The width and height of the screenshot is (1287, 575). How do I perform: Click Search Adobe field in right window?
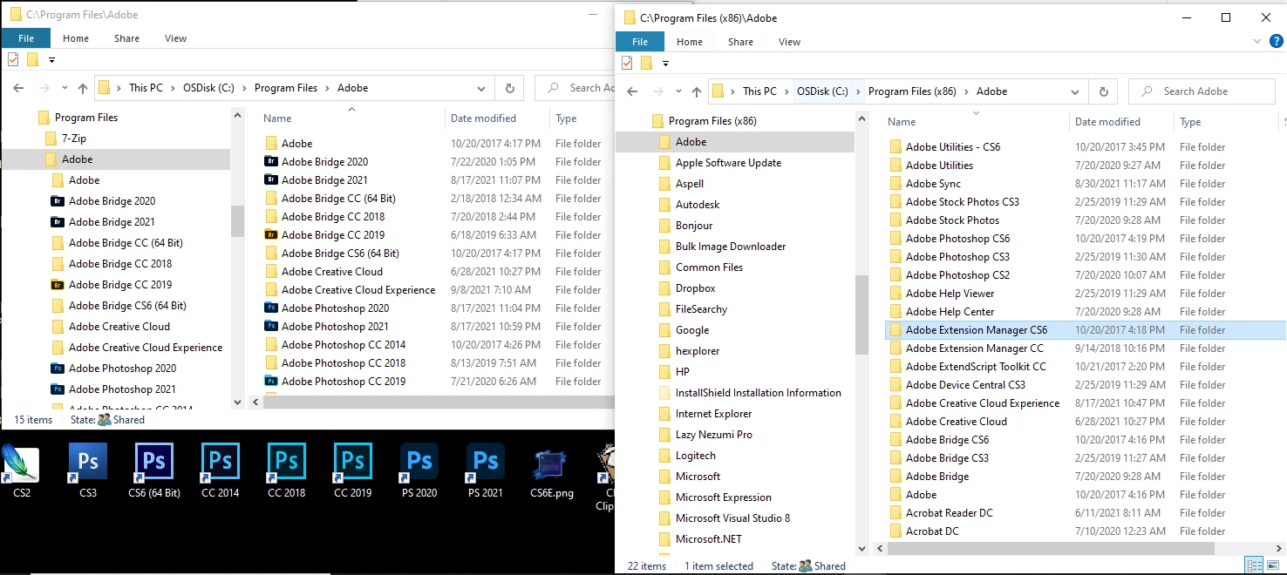pyautogui.click(x=1202, y=91)
